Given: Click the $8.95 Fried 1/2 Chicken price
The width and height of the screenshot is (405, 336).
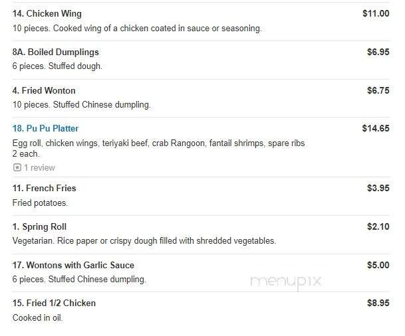Looking at the screenshot, I should [x=378, y=303].
